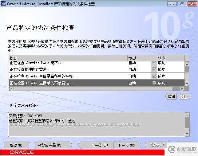The image size is (198, 156).
Task: Toggle checkbox for Oracle 主目录的不兼容性 row
Action: [x=154, y=83]
